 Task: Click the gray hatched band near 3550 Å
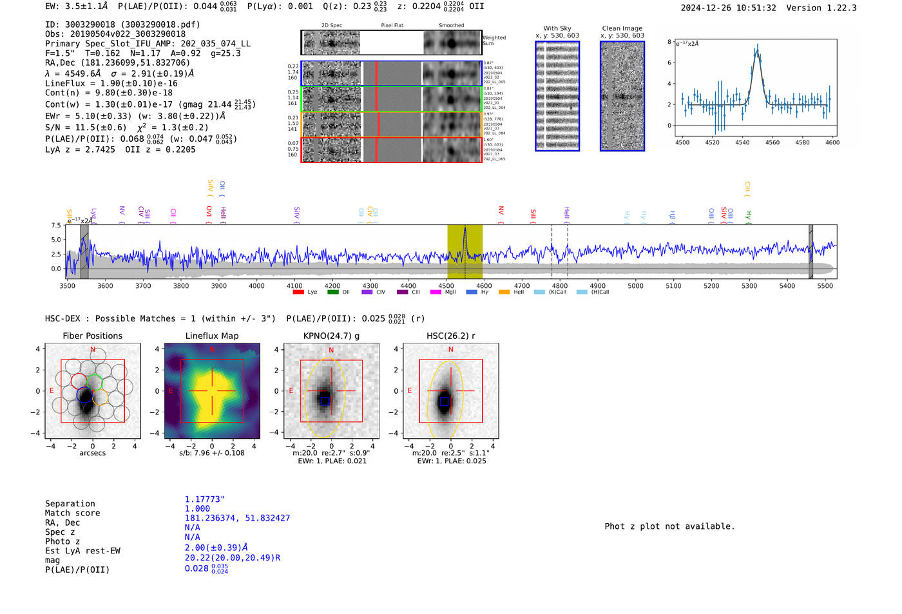click(84, 251)
